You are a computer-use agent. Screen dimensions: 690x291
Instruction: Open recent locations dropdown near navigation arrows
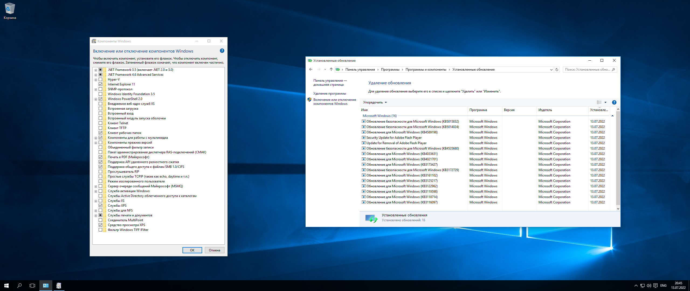tap(325, 70)
